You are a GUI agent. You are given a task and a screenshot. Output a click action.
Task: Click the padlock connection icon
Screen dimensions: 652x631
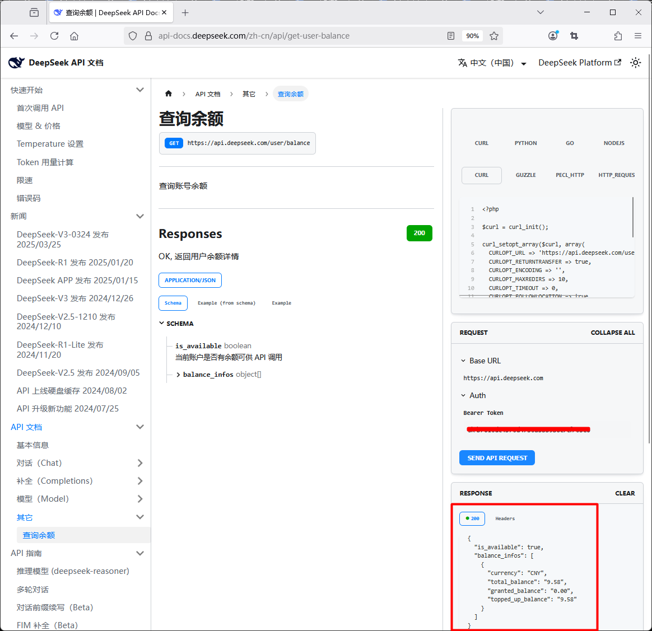(x=148, y=36)
